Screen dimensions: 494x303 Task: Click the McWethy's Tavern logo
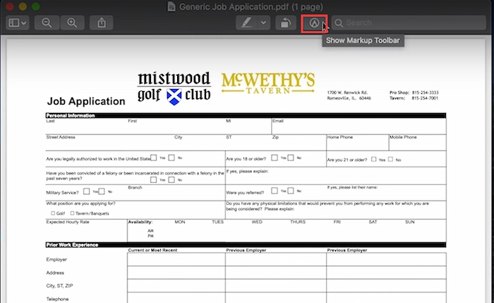[267, 83]
